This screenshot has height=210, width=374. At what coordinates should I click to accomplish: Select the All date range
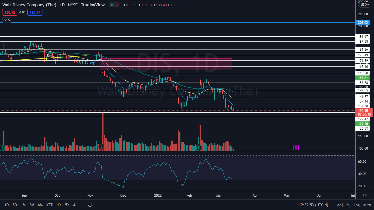[x=76, y=205]
